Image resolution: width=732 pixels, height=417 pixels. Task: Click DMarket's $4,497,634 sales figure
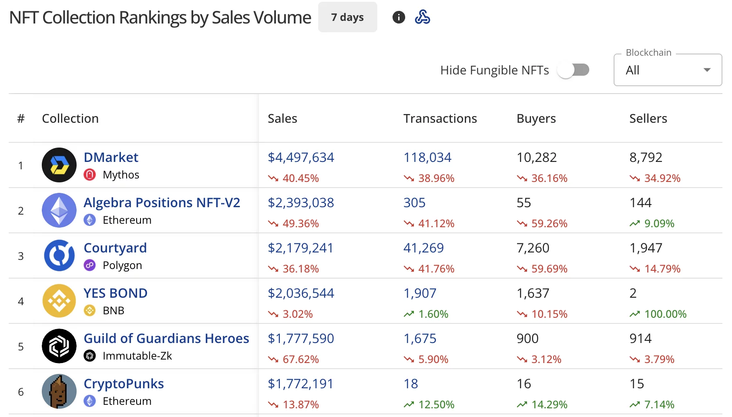click(x=301, y=157)
